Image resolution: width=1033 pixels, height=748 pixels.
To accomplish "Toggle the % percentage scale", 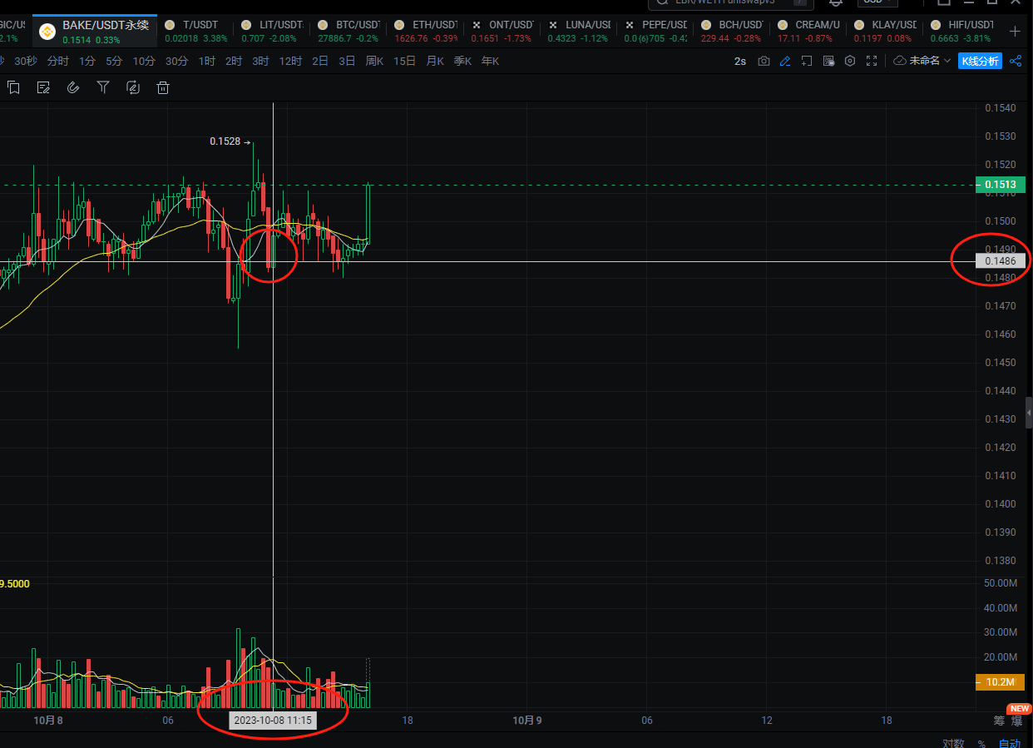I will coord(981,743).
